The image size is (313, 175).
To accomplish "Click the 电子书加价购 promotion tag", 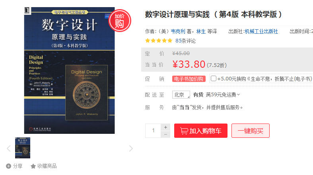I will (x=189, y=79).
